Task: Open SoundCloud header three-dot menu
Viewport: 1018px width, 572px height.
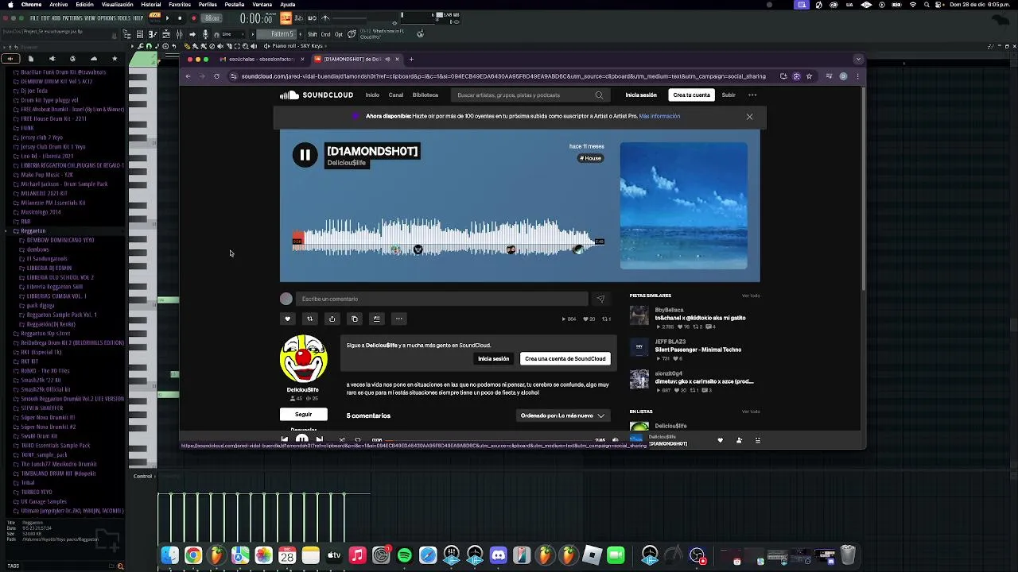Action: [752, 95]
